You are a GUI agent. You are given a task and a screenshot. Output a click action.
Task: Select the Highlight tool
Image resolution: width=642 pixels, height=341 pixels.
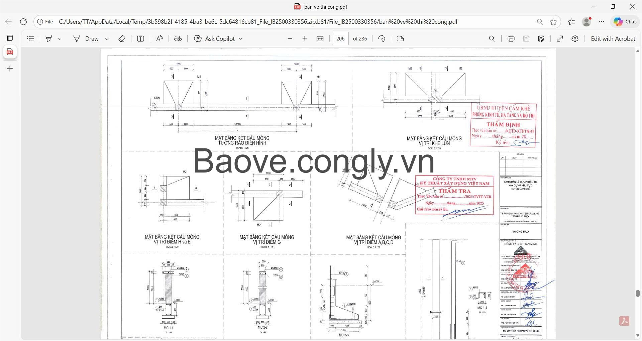click(x=49, y=39)
